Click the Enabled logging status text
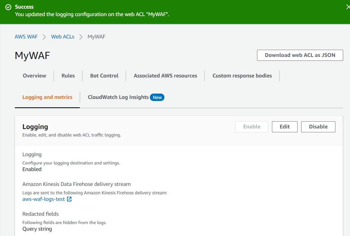 coord(32,169)
